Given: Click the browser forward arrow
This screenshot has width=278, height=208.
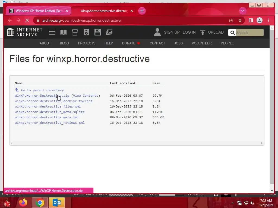Looking at the screenshot, I should [x=18, y=20].
